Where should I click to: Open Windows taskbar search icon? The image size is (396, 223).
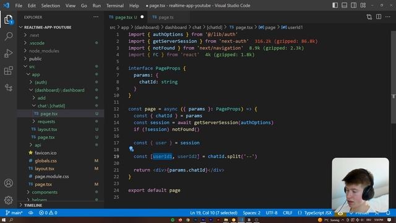(x=11, y=220)
